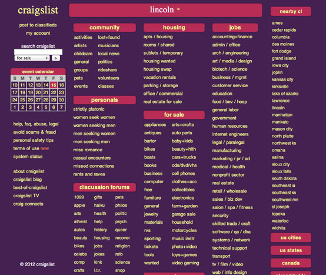Screen dimensions: 326x275
Task: Open 'rideshare' community link
Action: 107,70
